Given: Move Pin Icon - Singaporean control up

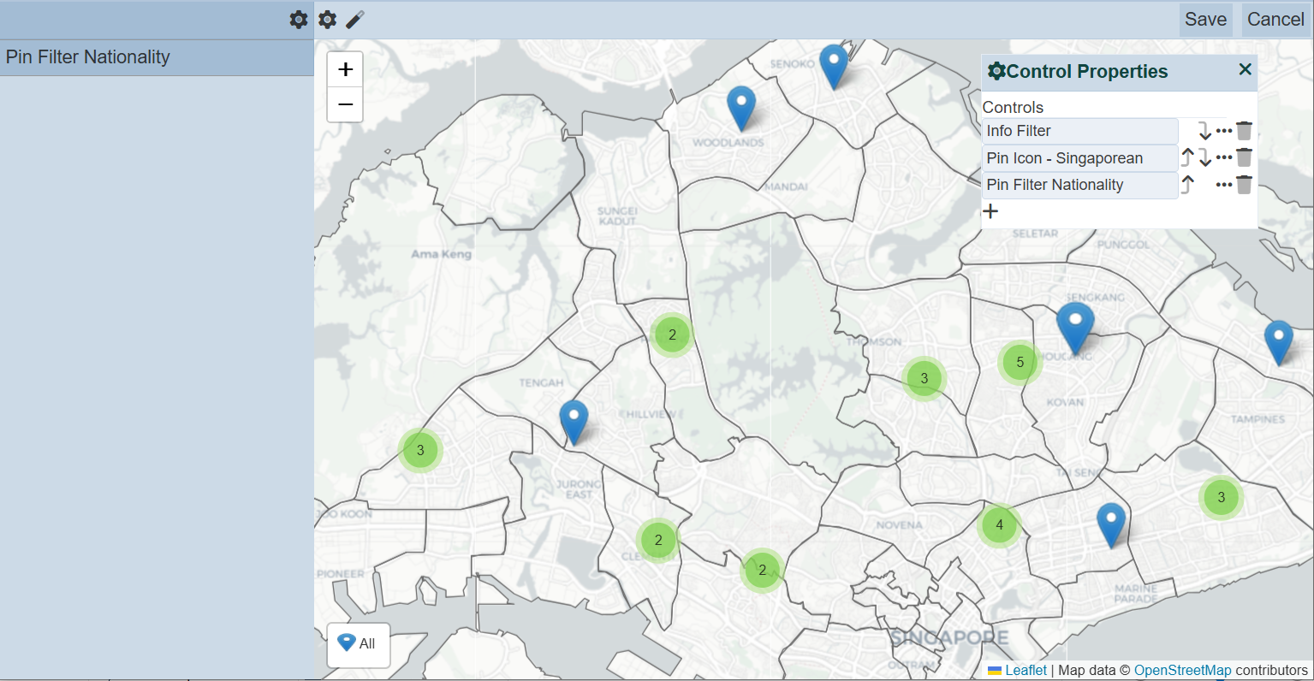Looking at the screenshot, I should (1187, 157).
